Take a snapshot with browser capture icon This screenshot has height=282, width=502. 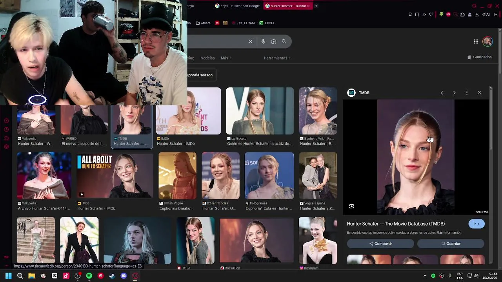click(417, 14)
